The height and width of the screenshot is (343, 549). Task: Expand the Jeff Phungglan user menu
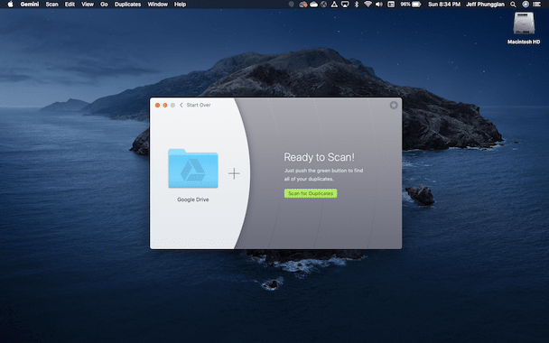tap(485, 5)
